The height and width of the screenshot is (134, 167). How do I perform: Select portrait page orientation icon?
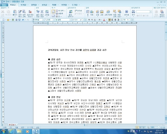tap(53, 11)
